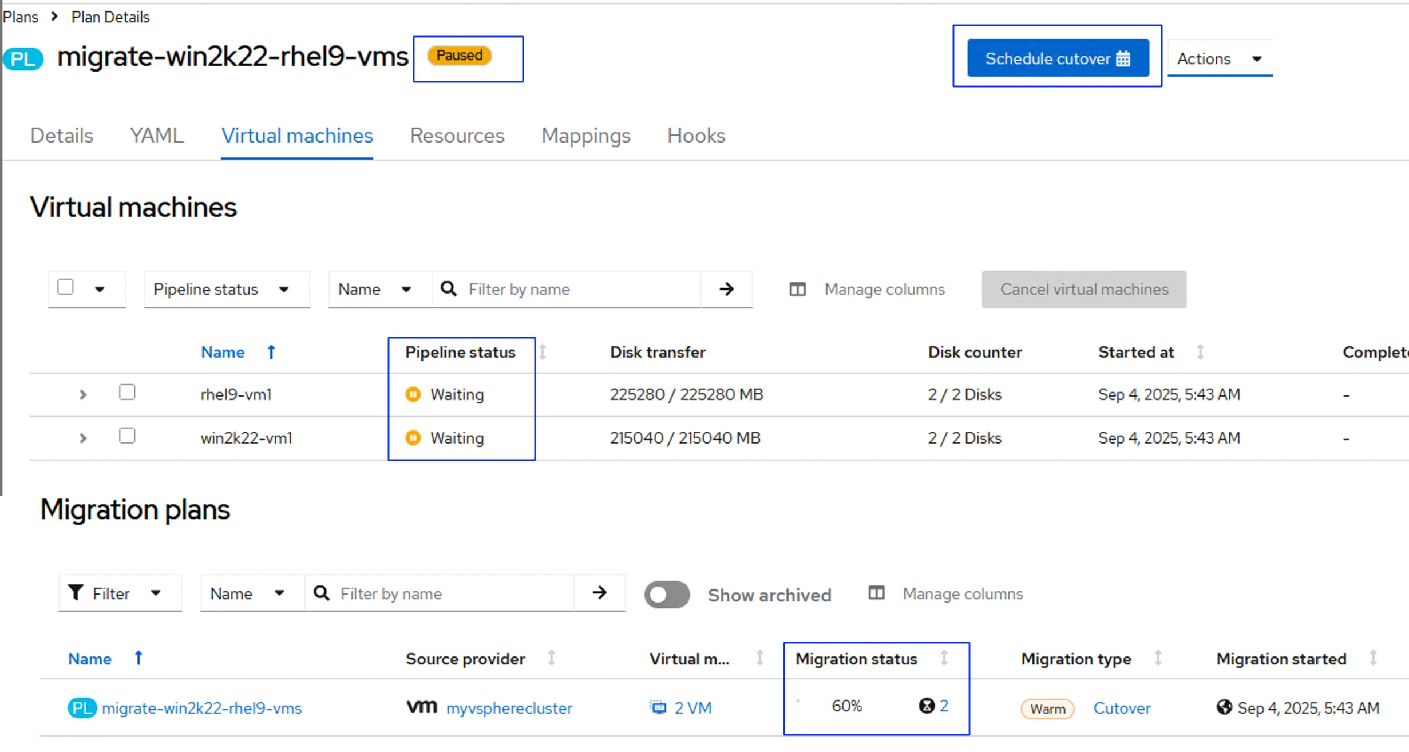Select the win2k22-vm1 checkbox
Image resolution: width=1409 pixels, height=752 pixels.
(127, 436)
